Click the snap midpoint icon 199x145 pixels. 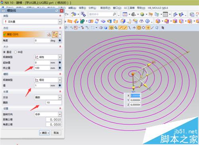coord(125,27)
